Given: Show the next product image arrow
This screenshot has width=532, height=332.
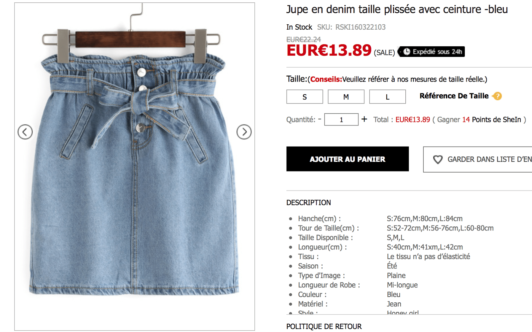Looking at the screenshot, I should tap(244, 132).
